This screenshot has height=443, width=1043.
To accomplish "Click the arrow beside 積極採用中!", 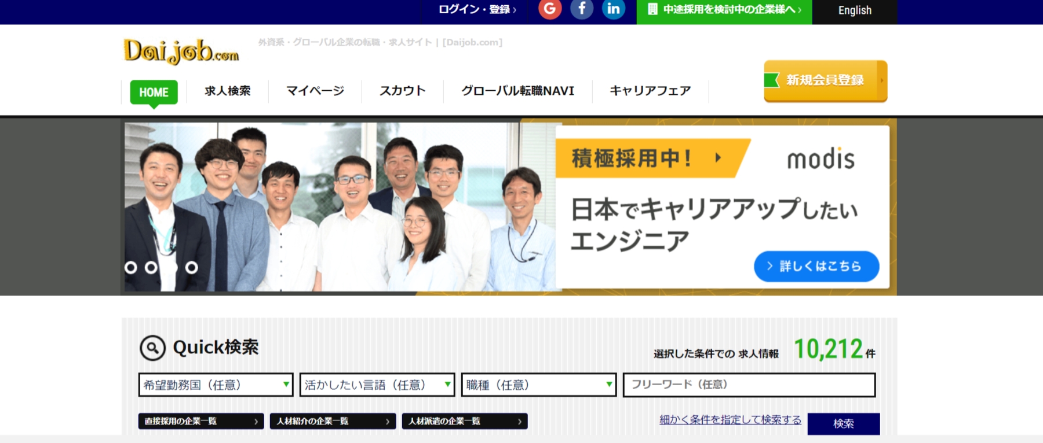I will [718, 157].
